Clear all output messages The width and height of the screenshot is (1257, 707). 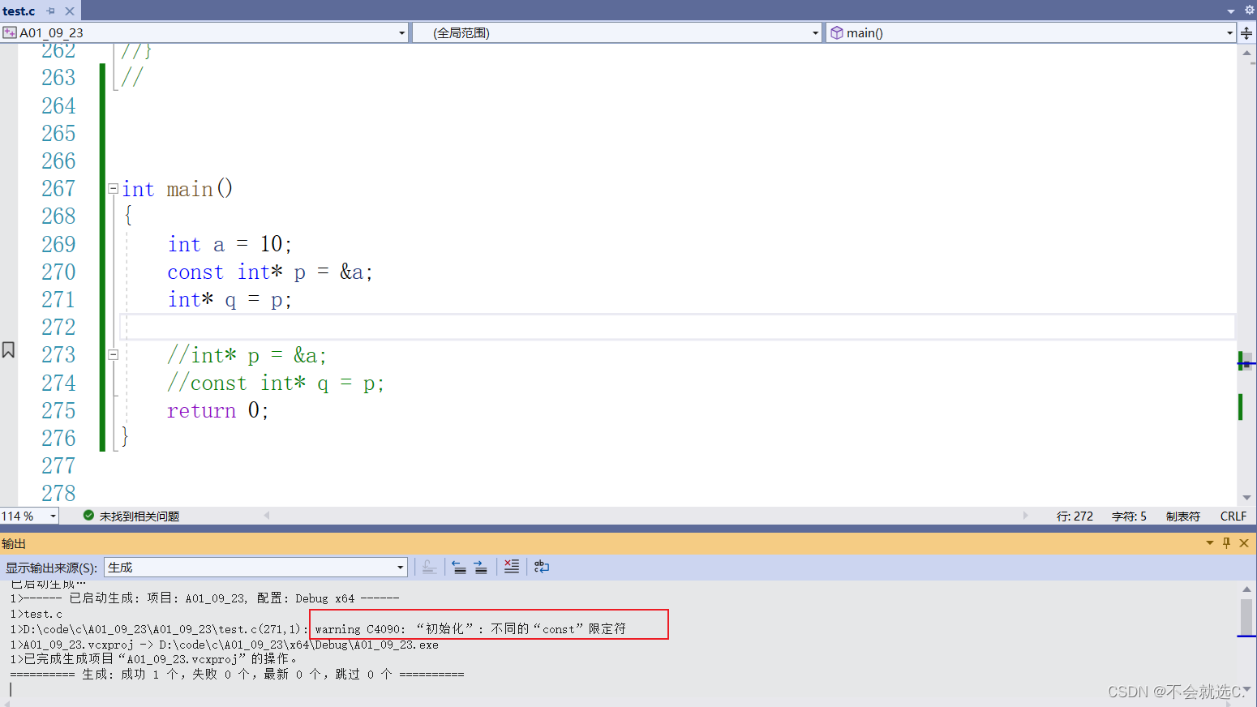coord(512,567)
